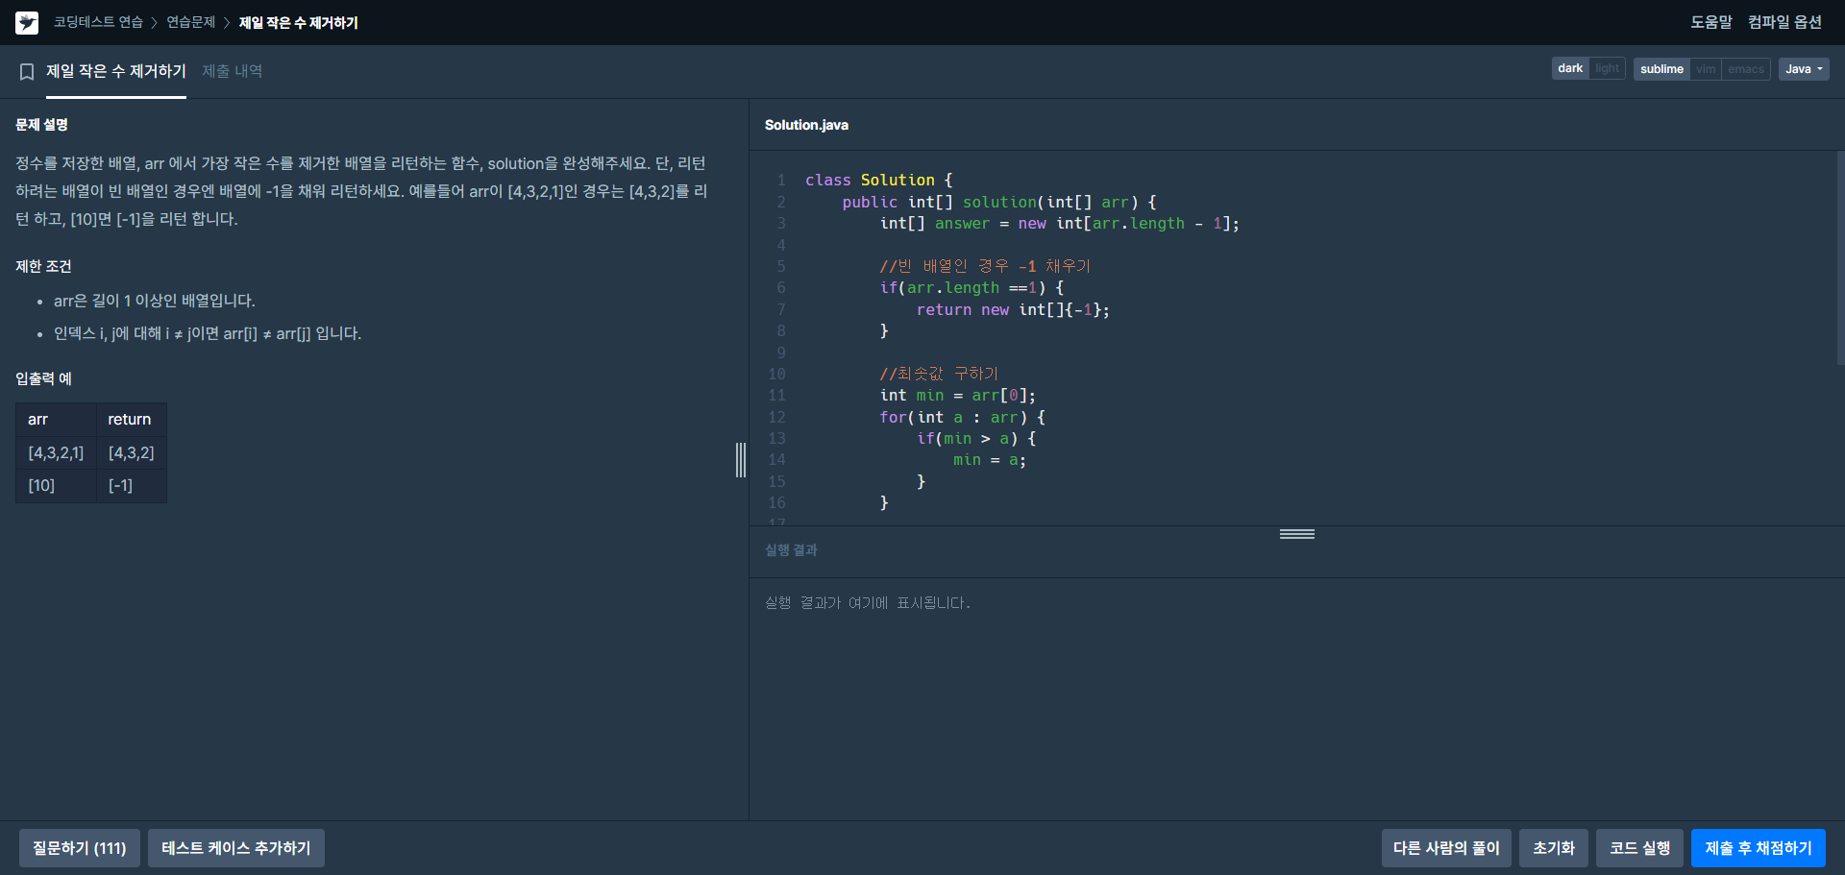Screen dimensions: 1845x875
Task: Click the 'int min = arr[0];' code line
Action: click(957, 396)
